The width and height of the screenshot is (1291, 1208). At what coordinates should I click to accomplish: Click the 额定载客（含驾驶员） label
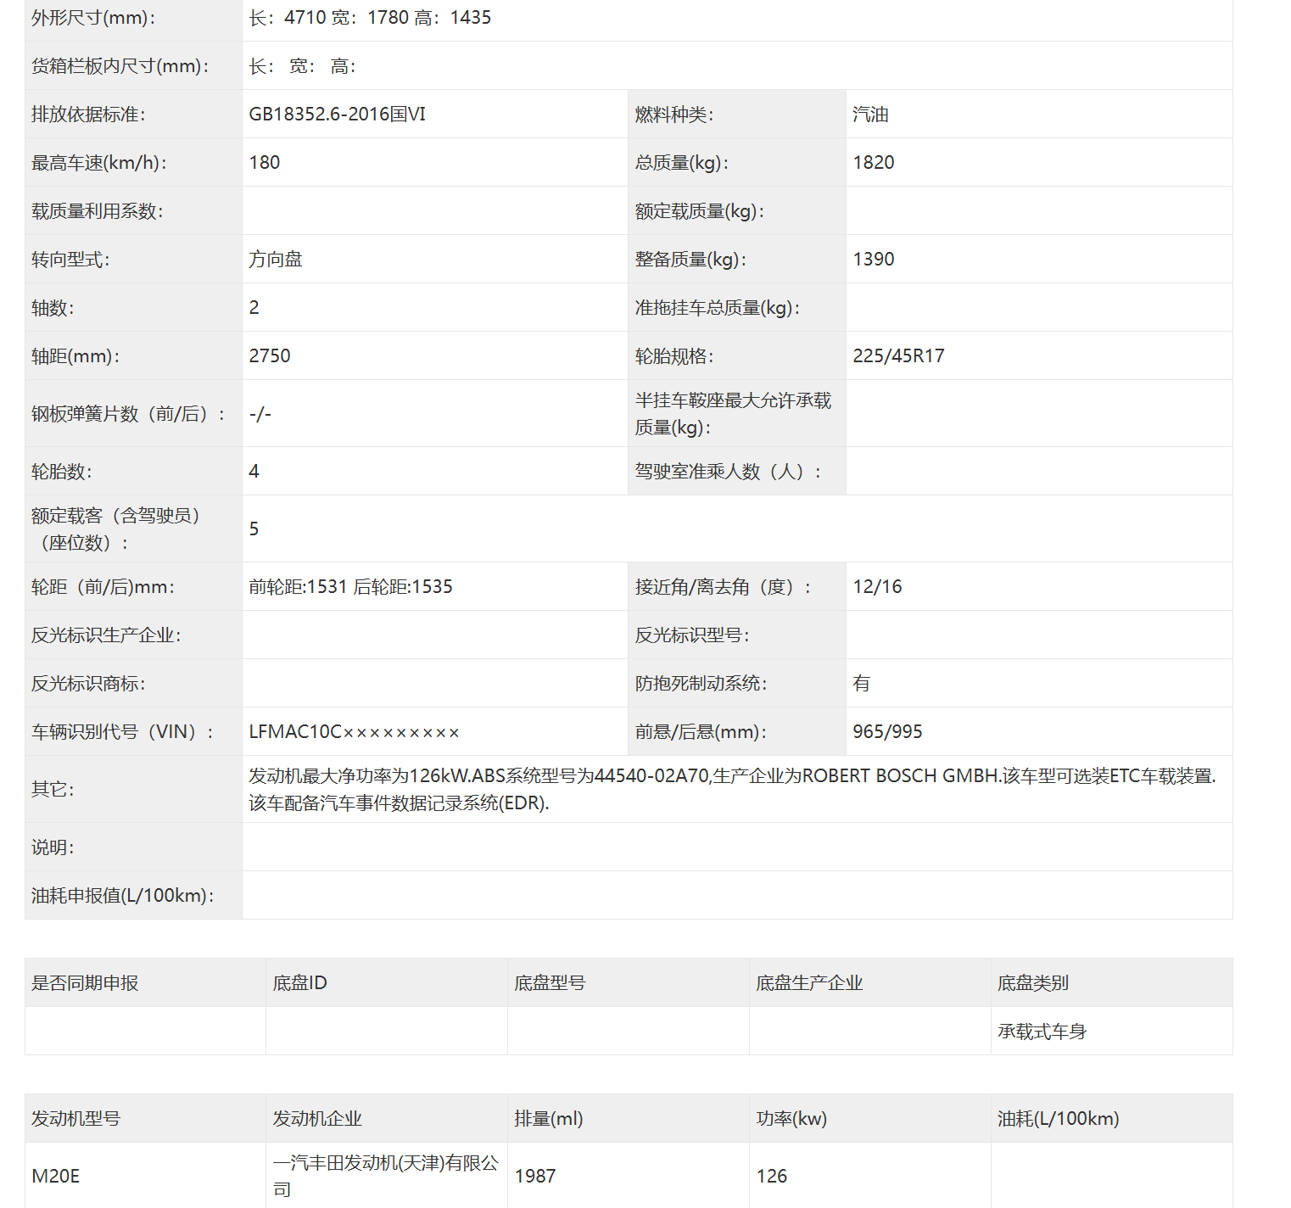[116, 528]
